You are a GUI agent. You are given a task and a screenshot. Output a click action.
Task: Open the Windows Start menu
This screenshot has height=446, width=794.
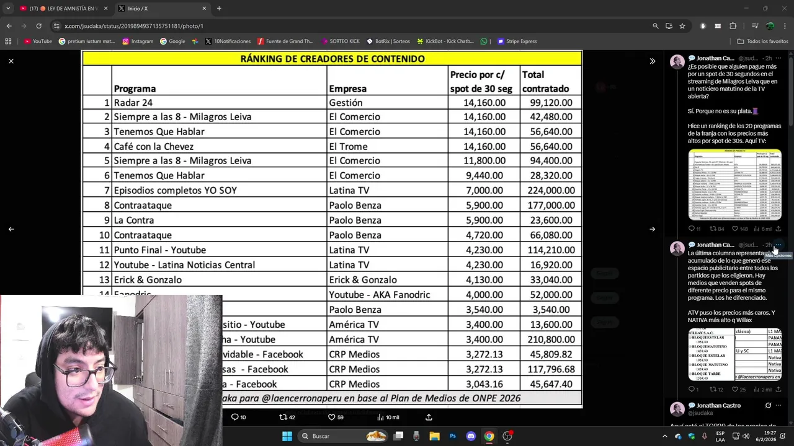[x=287, y=436]
